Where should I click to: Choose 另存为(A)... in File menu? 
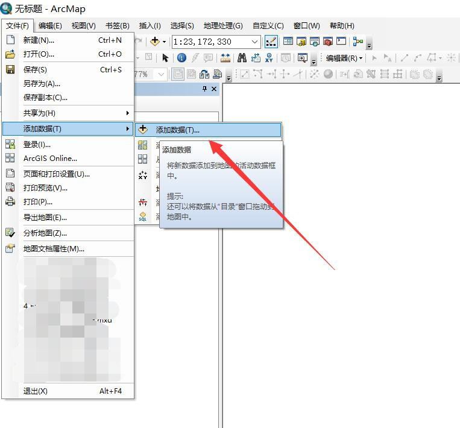(68, 84)
